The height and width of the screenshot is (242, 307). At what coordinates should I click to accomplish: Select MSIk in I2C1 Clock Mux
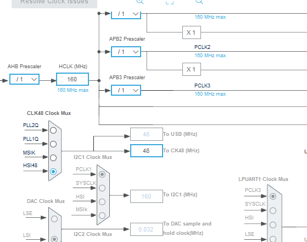tap(102, 216)
